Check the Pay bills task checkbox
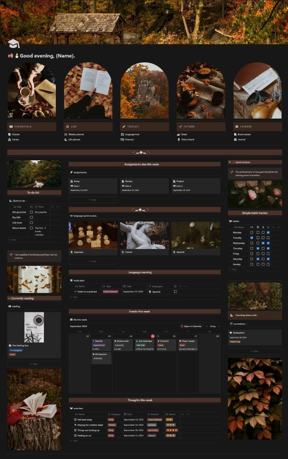The width and height of the screenshot is (288, 459). tap(31, 217)
